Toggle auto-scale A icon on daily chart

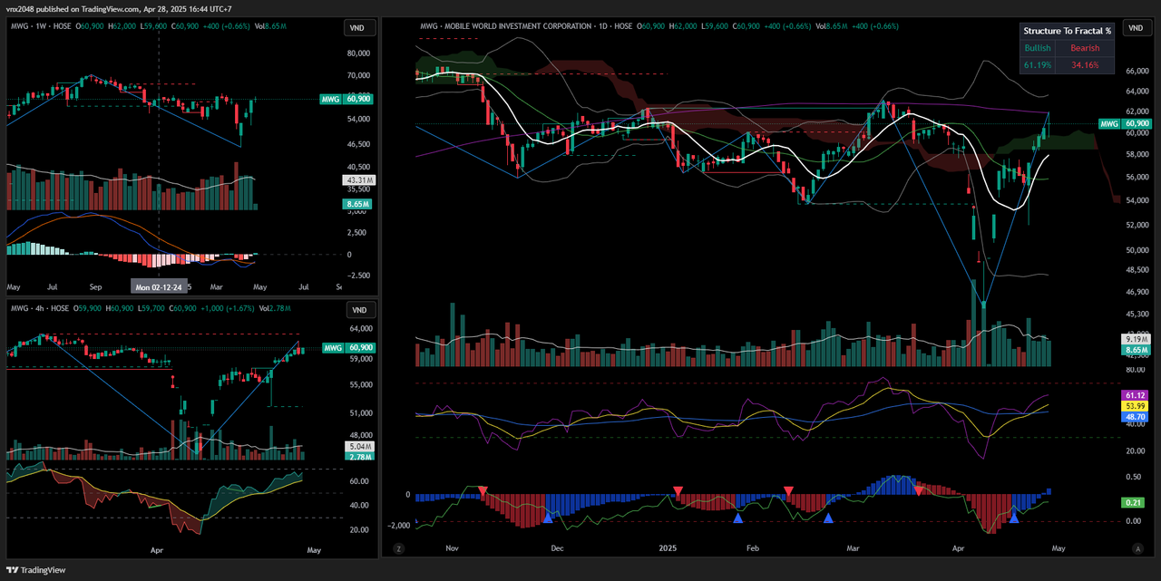1137,548
